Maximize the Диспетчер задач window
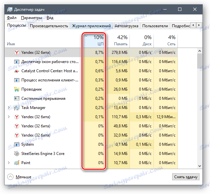210x194 pixels. (x=180, y=9)
